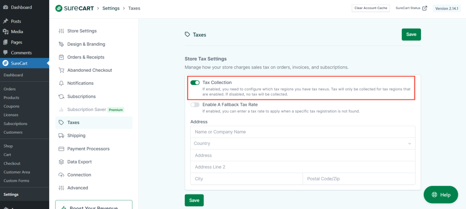Open SureCart Status link
Image resolution: width=466 pixels, height=209 pixels.
pos(411,8)
